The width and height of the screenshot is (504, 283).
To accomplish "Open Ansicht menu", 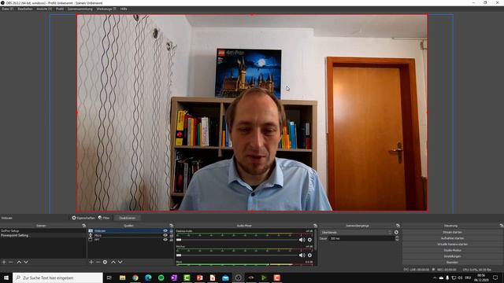I will coord(44,9).
